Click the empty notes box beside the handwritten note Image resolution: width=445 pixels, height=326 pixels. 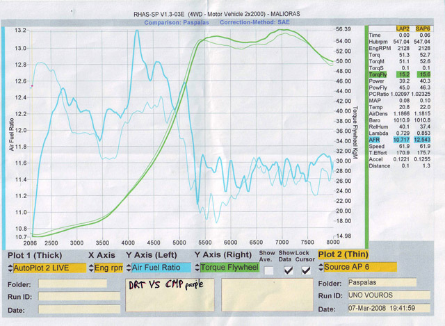click(x=267, y=295)
